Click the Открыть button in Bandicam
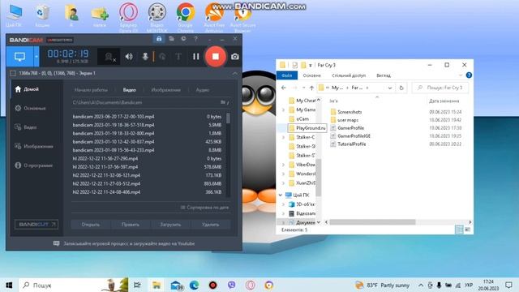519x292 pixels. point(90,225)
